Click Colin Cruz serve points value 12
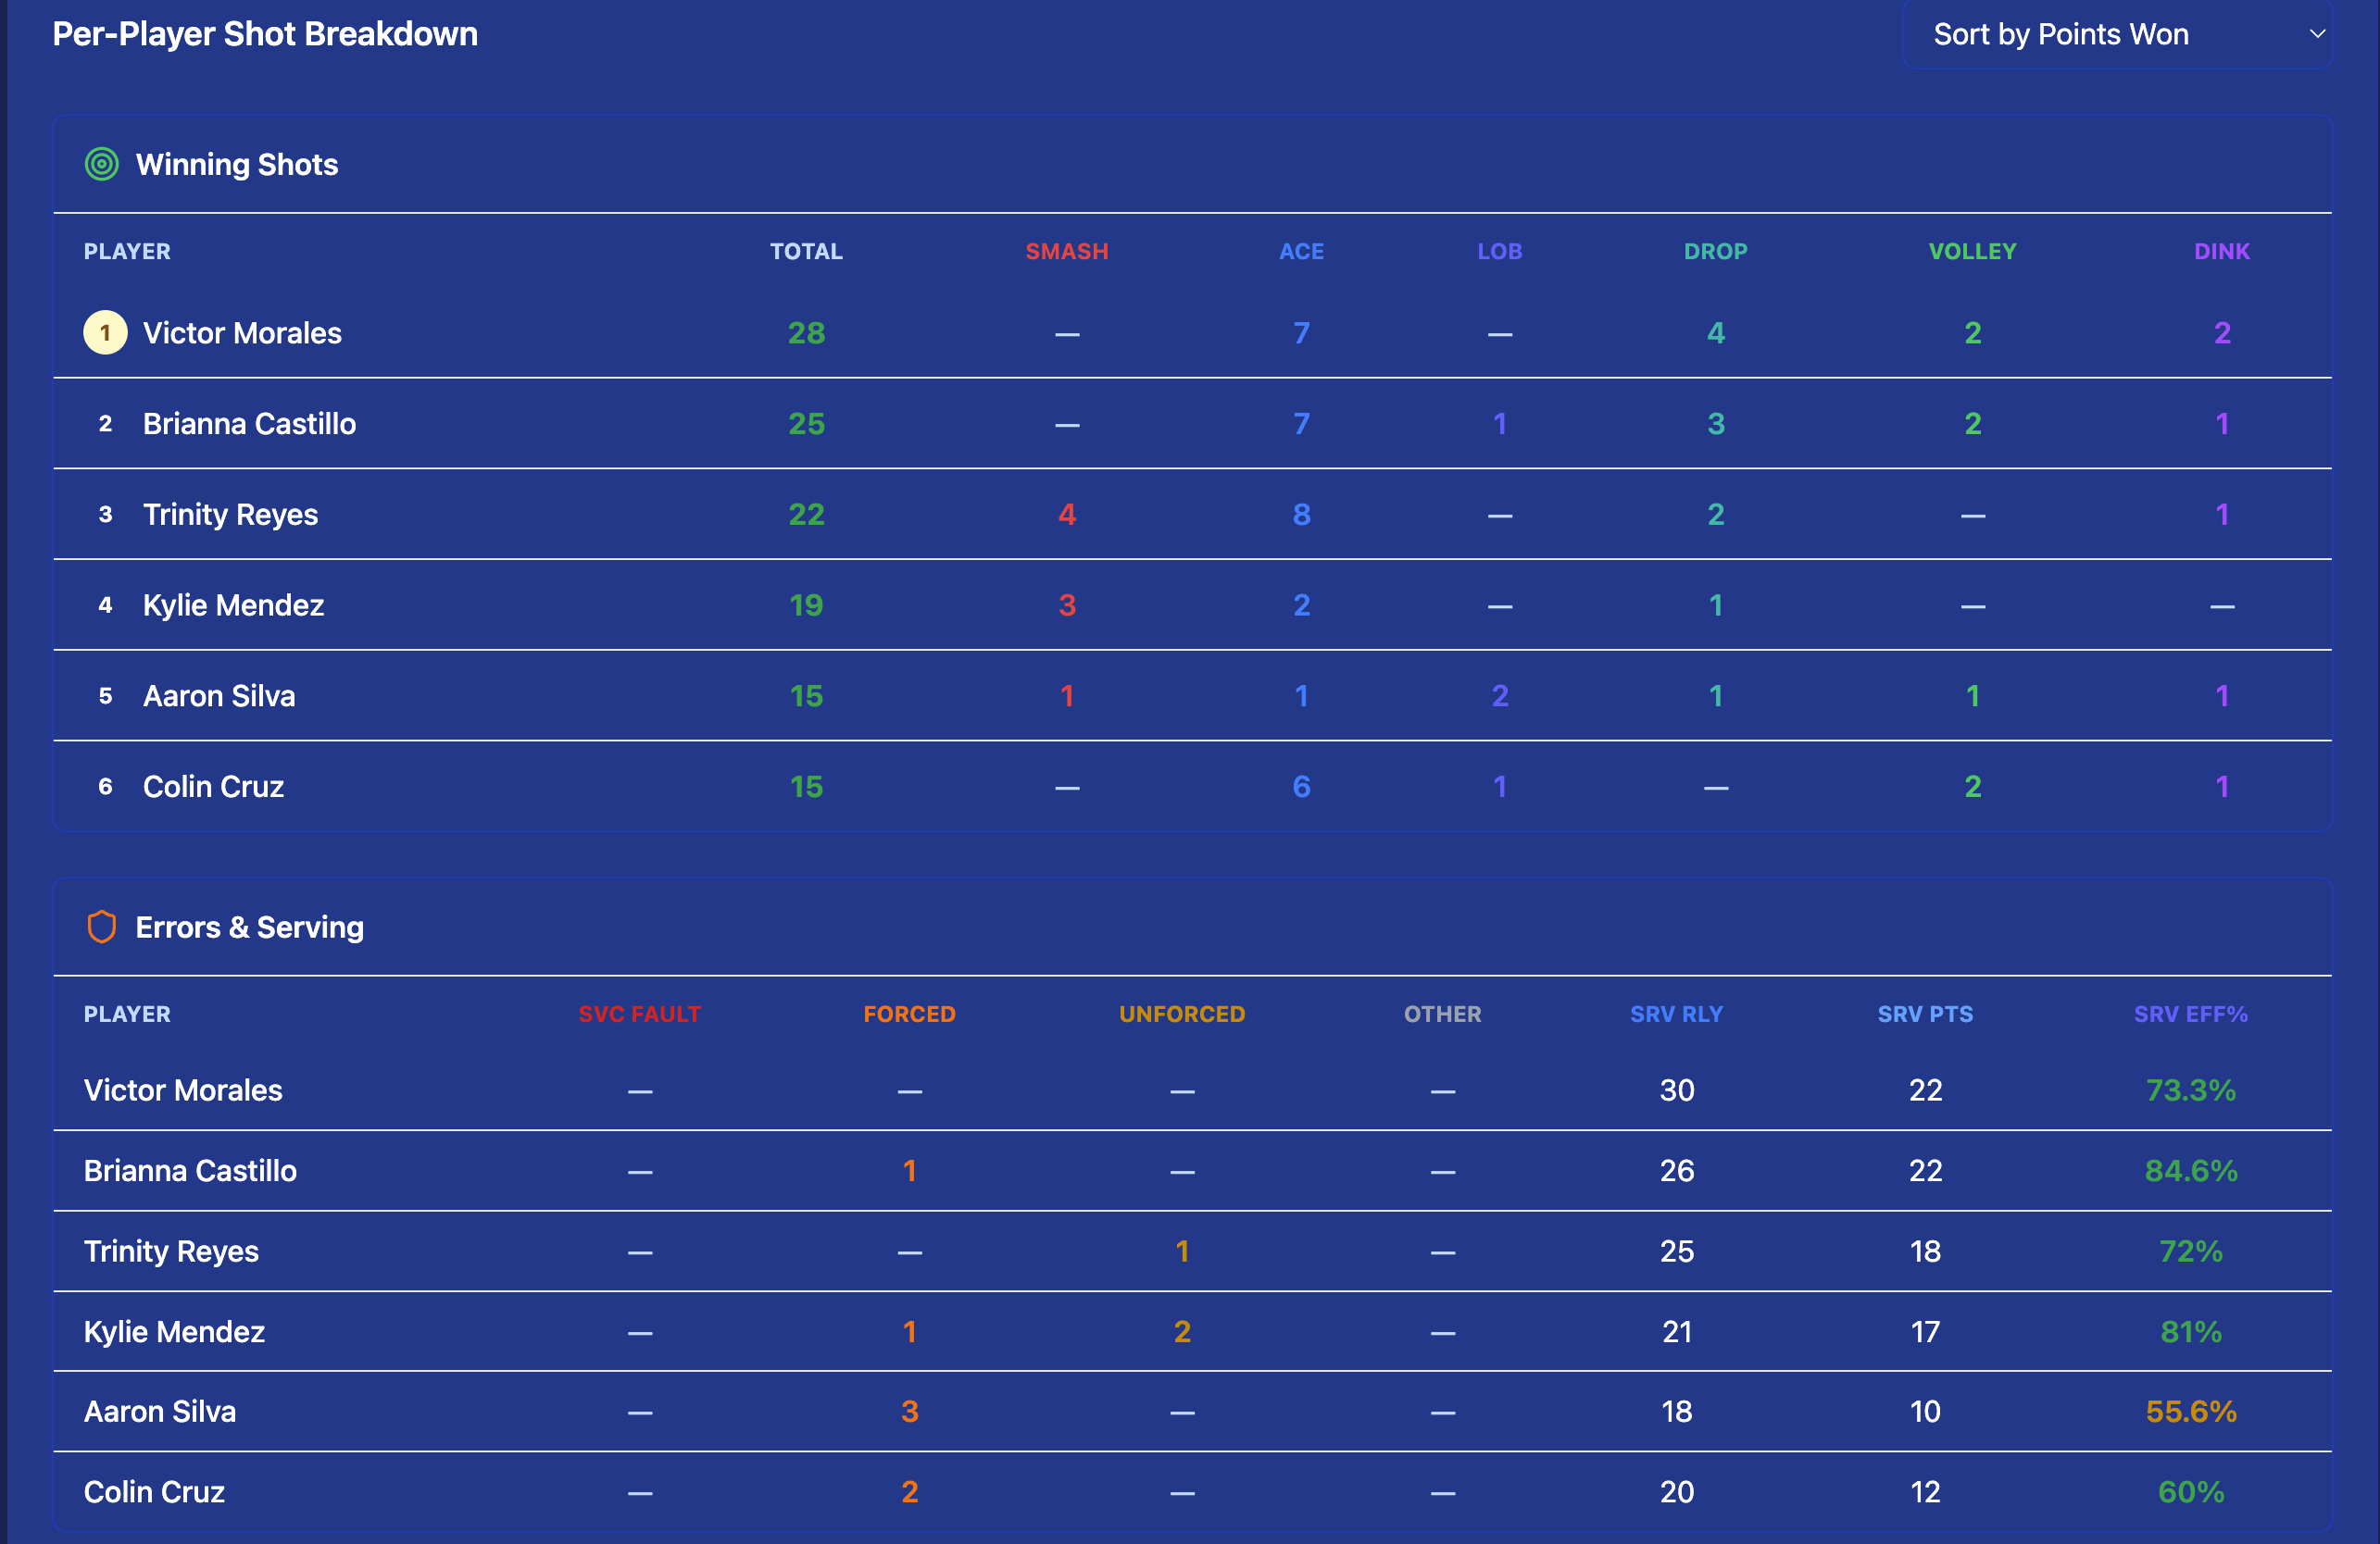This screenshot has width=2380, height=1544. [x=1925, y=1492]
